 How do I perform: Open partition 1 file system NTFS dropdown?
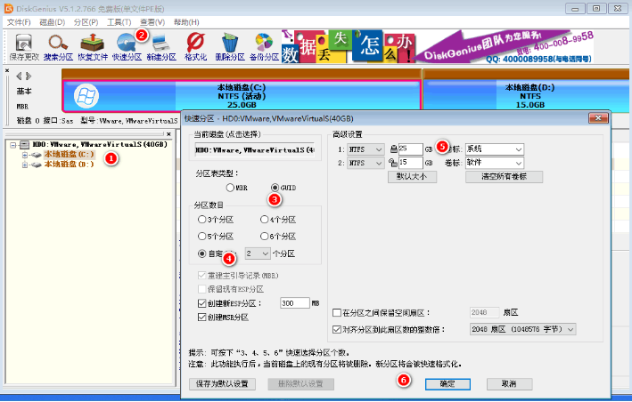point(365,149)
